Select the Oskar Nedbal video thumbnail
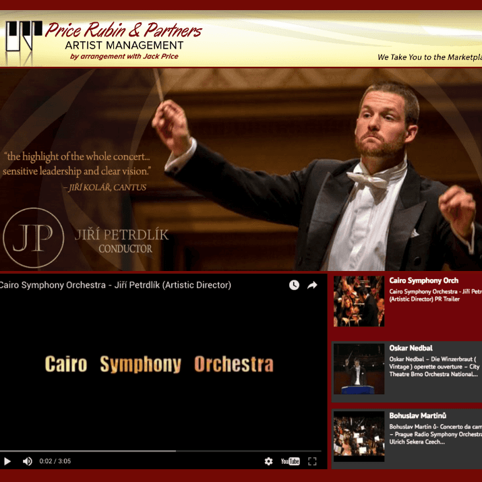The width and height of the screenshot is (482, 482). click(359, 369)
